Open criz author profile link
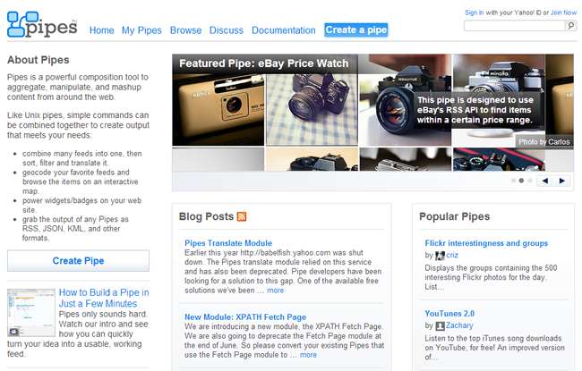 pos(452,256)
